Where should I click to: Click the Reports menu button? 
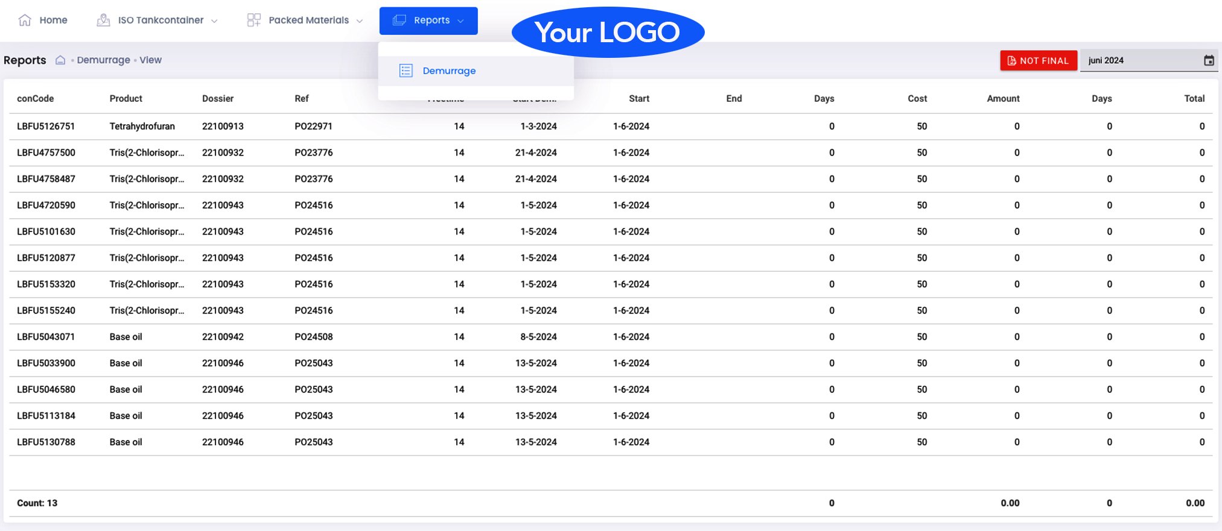[x=428, y=20]
